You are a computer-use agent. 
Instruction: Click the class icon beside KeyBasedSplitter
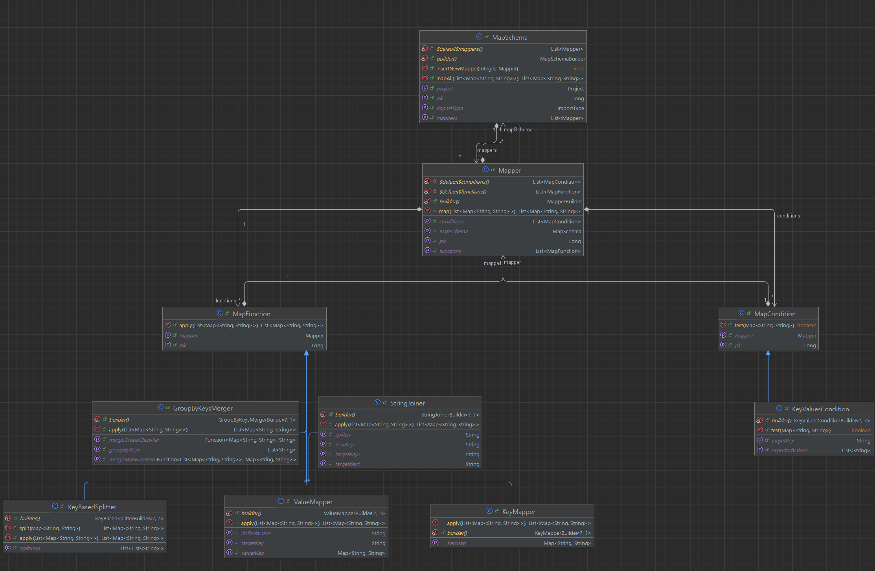[x=55, y=507]
